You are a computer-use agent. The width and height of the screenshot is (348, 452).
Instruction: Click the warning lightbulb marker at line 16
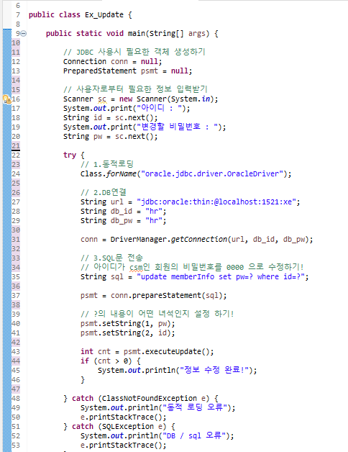(6, 99)
